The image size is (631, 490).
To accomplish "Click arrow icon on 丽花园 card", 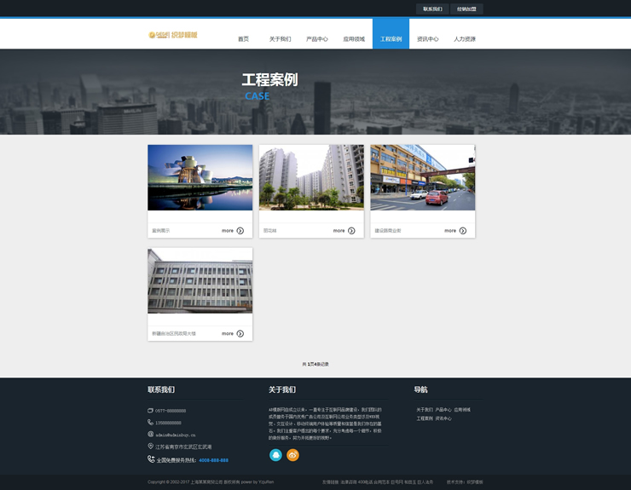I will click(351, 231).
